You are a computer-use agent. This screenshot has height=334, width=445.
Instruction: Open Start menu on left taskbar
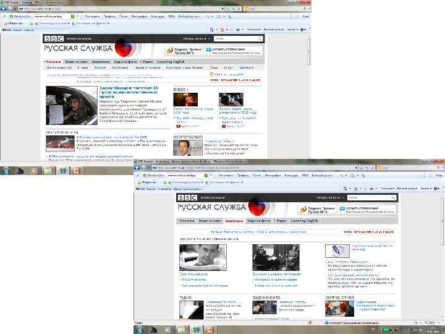click(x=6, y=171)
